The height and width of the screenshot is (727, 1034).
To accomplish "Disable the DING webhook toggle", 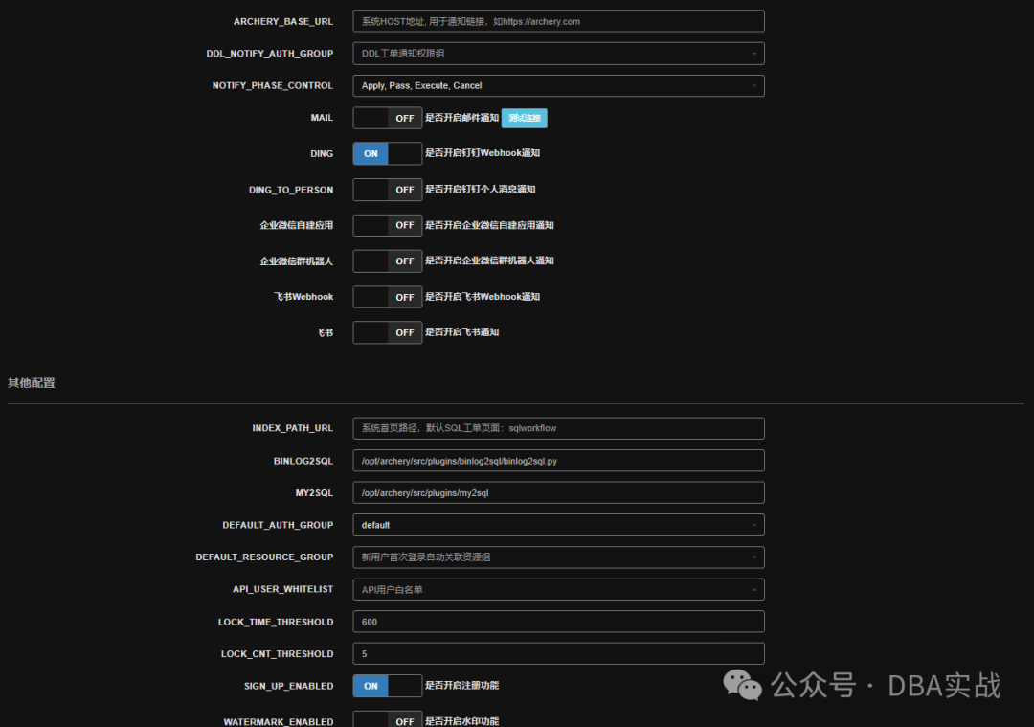I will click(387, 153).
